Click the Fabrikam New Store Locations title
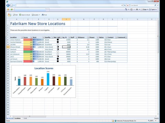Screen dimensions: 165x123 click(x=38, y=24)
